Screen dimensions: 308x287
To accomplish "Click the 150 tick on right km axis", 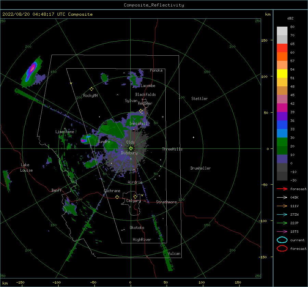I will (x=264, y=40).
